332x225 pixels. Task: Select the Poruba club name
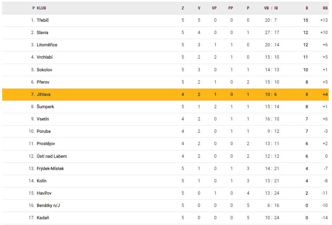(x=43, y=131)
